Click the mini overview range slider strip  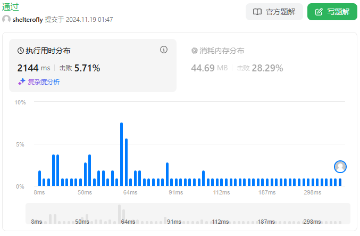pyautogui.click(x=188, y=214)
